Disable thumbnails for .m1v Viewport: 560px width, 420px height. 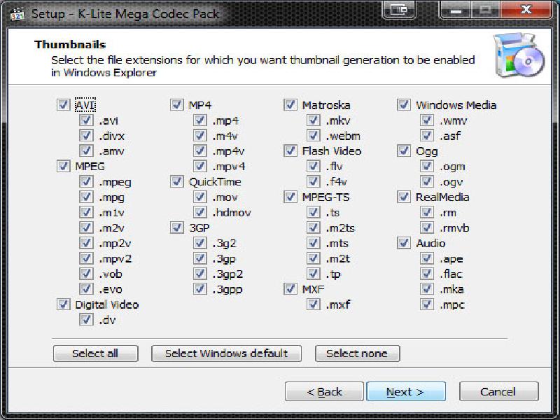(86, 212)
